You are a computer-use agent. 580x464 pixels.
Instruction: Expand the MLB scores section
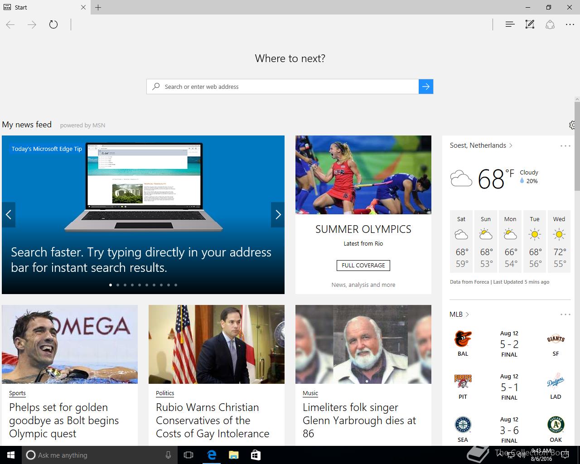point(459,314)
